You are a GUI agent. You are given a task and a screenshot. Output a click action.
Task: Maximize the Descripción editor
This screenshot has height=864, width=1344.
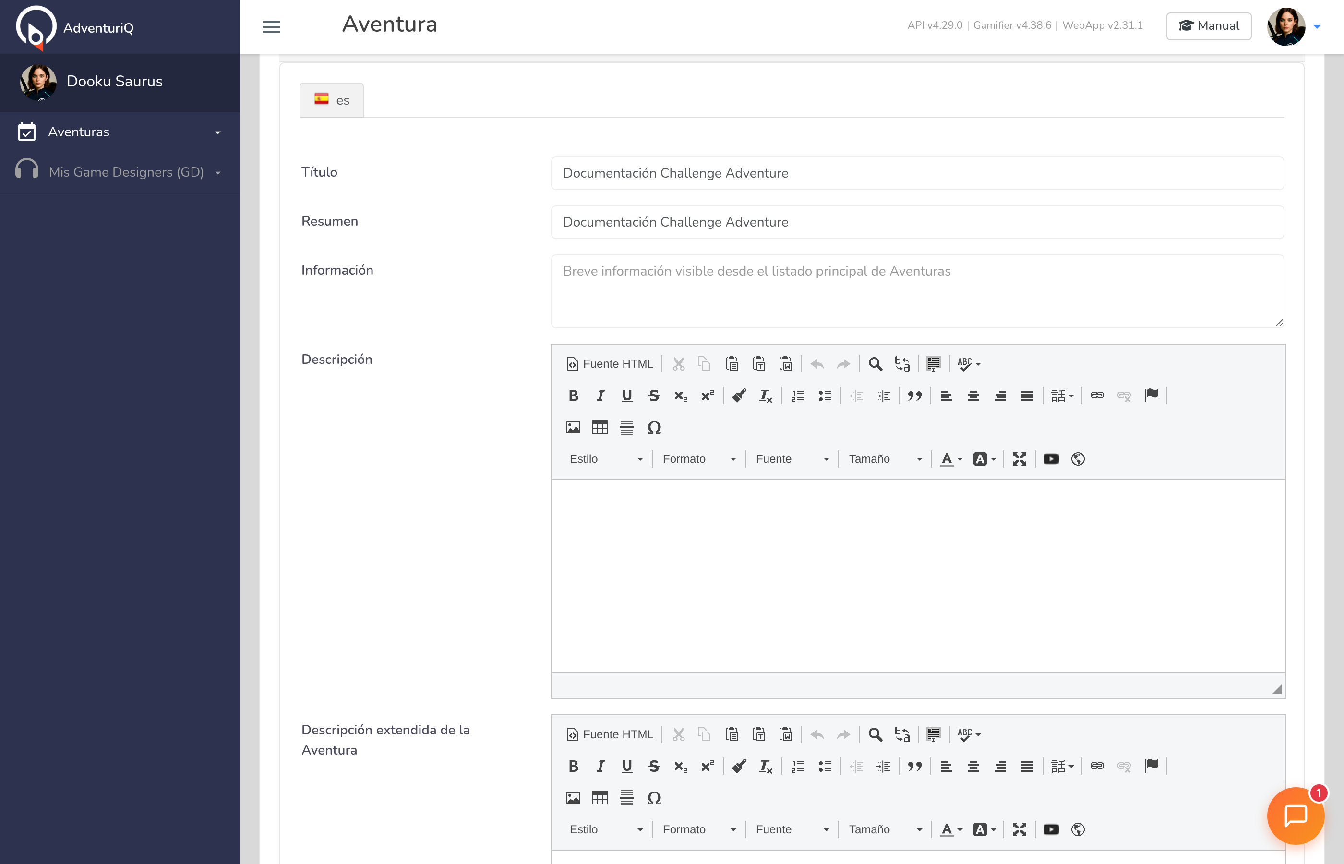pyautogui.click(x=1019, y=459)
